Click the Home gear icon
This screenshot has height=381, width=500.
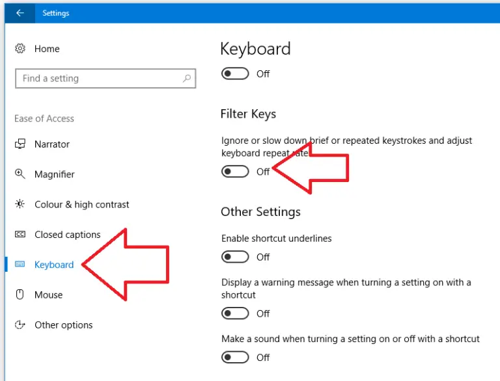21,49
